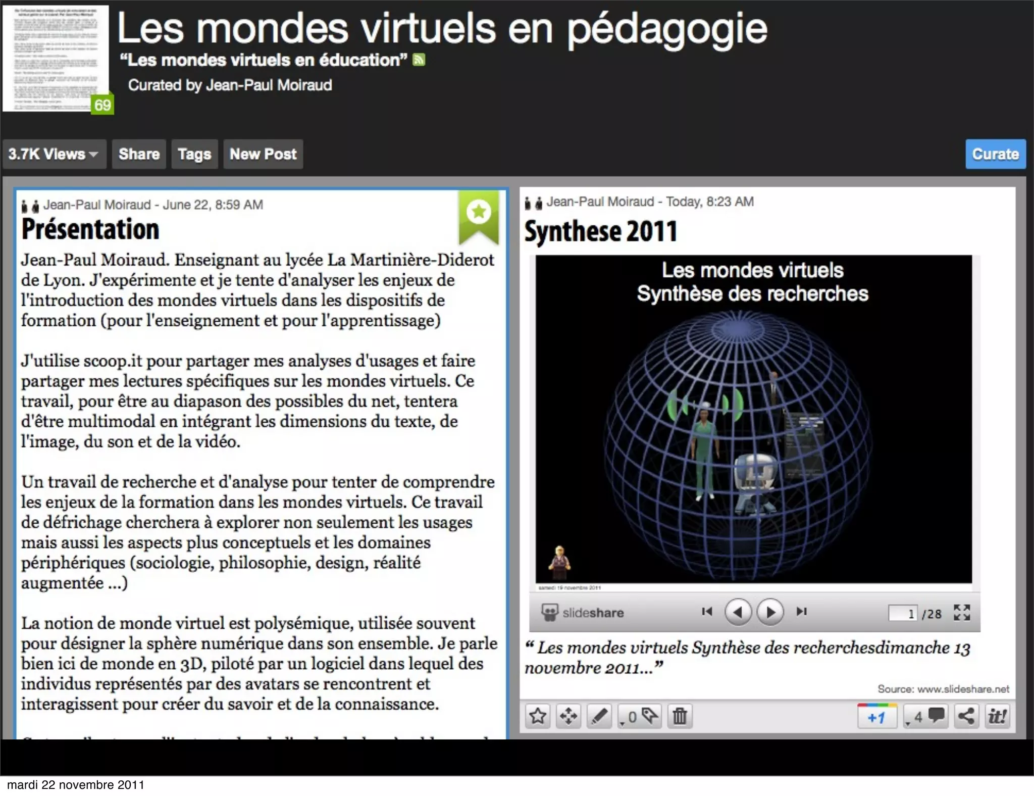
Task: Click 'Jean-Paul Moiraud - Today, 8:23 AM' byline
Action: [650, 202]
